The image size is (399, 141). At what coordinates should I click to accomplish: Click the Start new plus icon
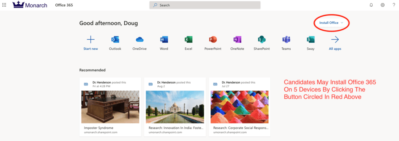pyautogui.click(x=90, y=40)
